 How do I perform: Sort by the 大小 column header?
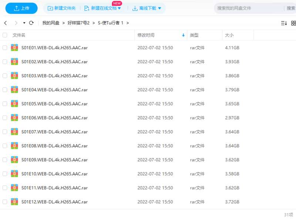tap(229, 35)
